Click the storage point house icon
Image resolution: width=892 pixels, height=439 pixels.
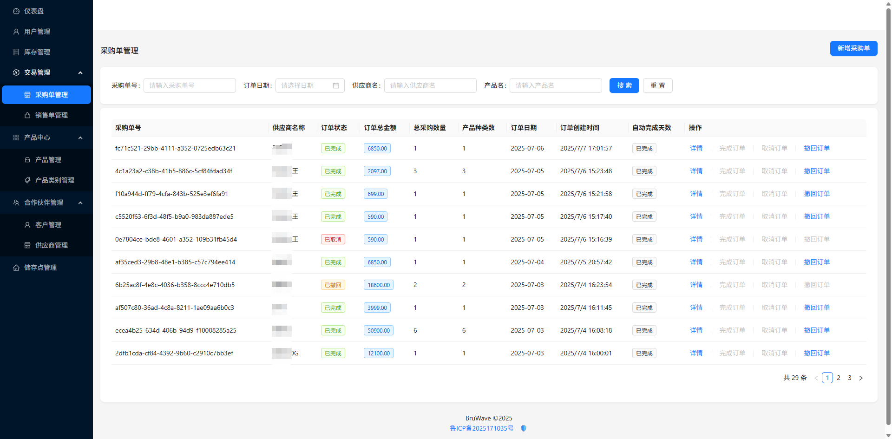(16, 268)
